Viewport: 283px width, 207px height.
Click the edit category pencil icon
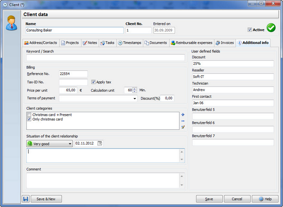click(183, 127)
